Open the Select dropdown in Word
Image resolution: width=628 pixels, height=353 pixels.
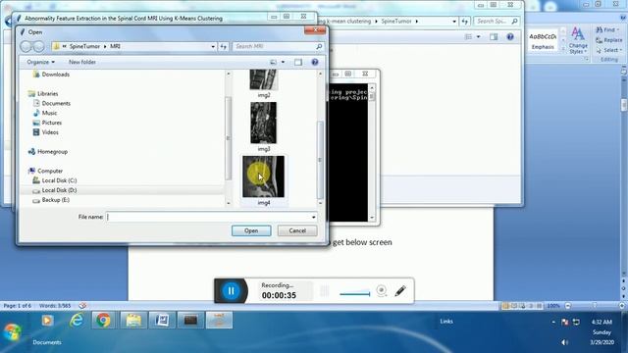[x=608, y=50]
